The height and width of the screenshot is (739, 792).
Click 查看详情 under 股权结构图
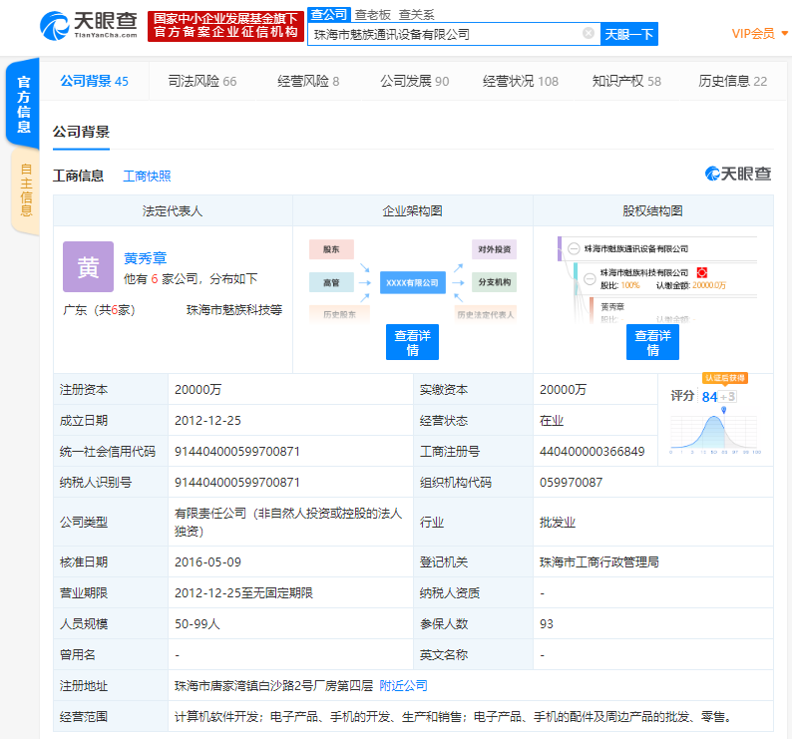coord(652,342)
